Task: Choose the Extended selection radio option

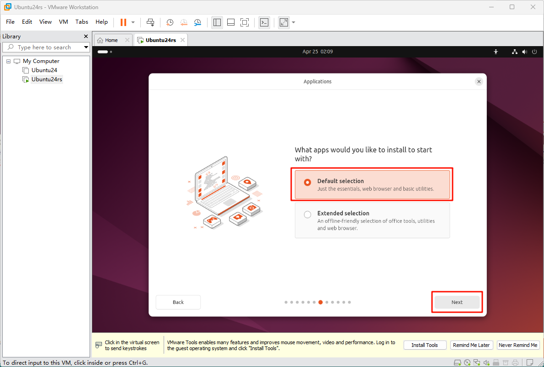Action: 372,220
